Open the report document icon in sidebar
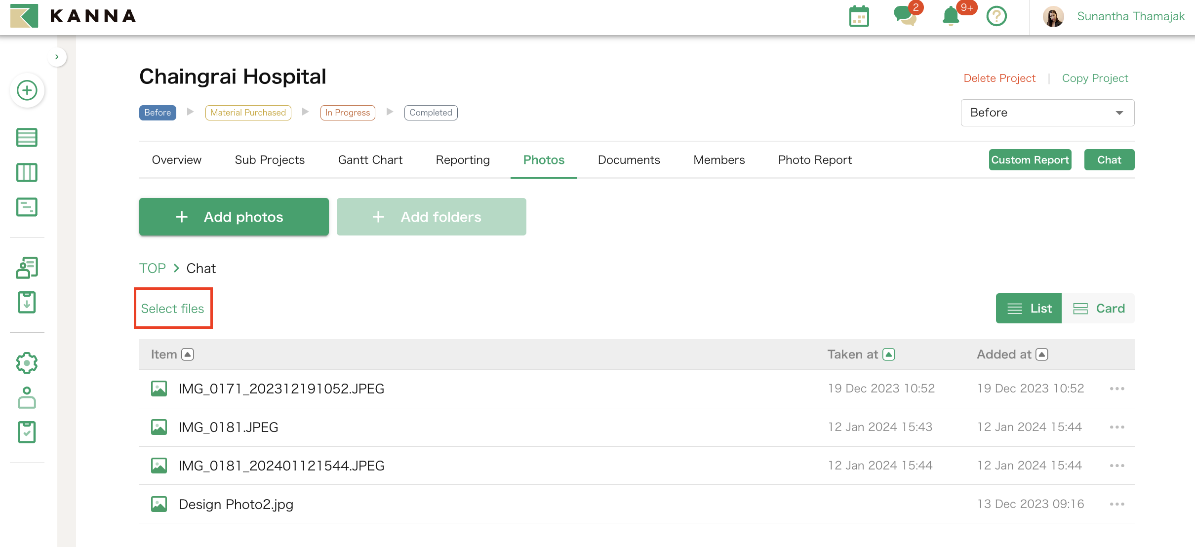 27,207
